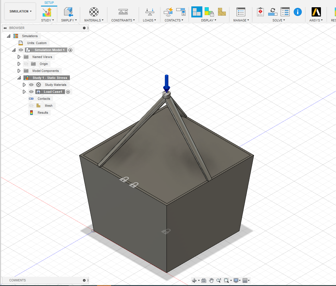Expand the Model Components folder

point(19,70)
